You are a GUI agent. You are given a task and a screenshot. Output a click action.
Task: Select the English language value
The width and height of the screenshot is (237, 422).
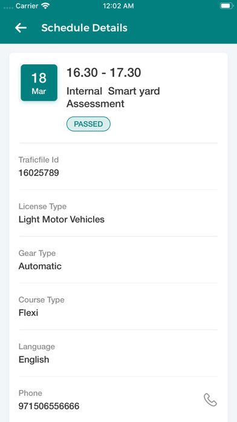point(34,360)
